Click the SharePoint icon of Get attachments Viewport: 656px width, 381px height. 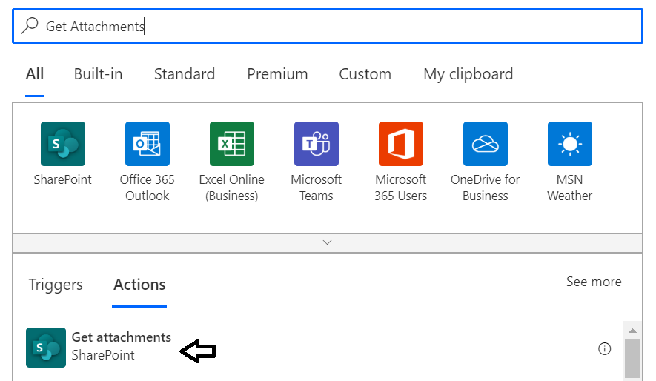(46, 348)
